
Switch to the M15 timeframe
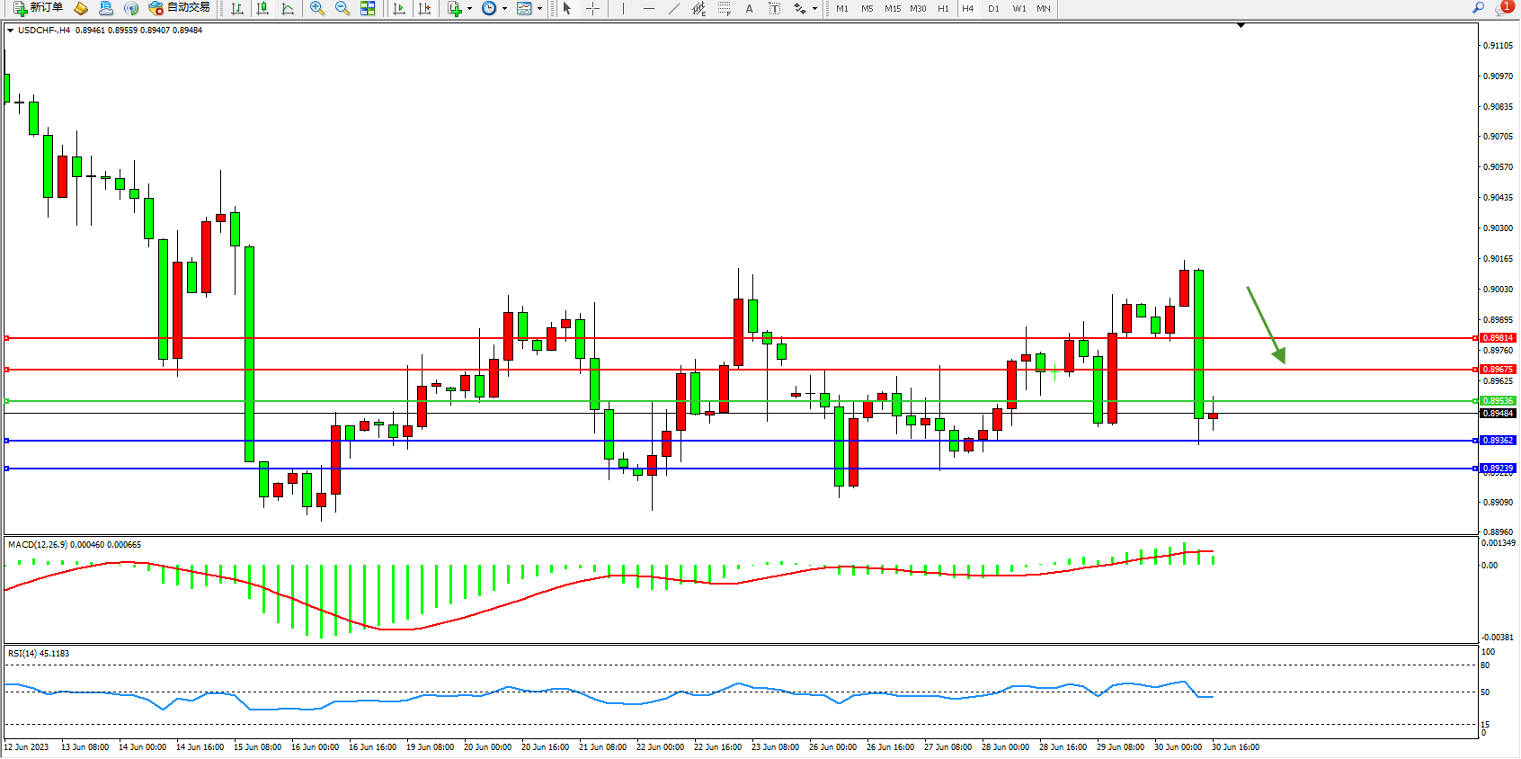point(892,8)
